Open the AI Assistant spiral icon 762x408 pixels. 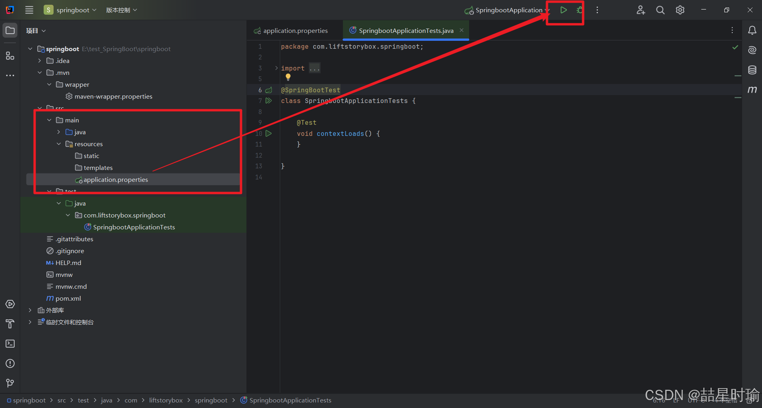point(752,50)
